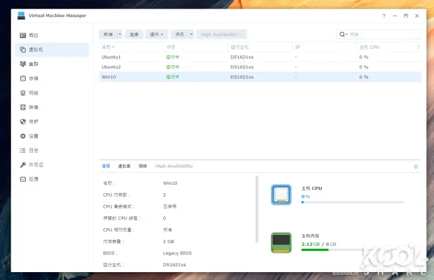
Task: Open the 操作 action dropdown
Action: [x=157, y=34]
